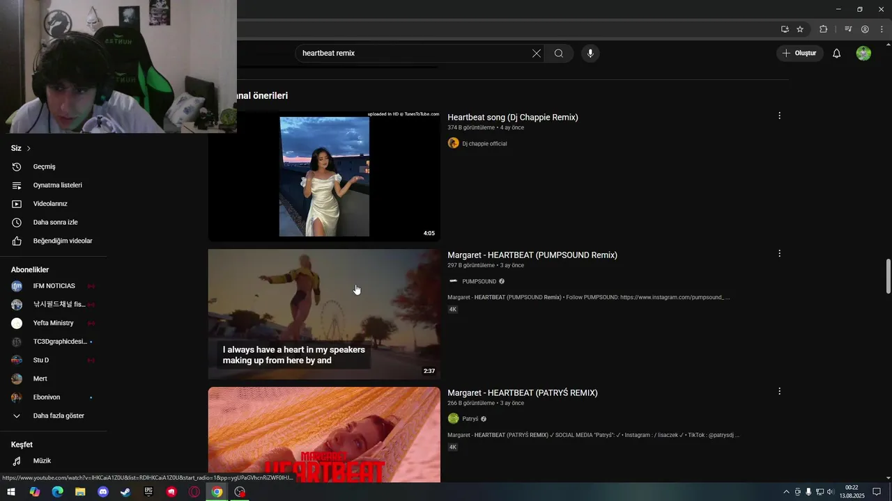Image resolution: width=892 pixels, height=501 pixels.
Task: Open title 'Margaret - HEARTBEAT (PATRYŚ REMIX)'
Action: tap(523, 392)
